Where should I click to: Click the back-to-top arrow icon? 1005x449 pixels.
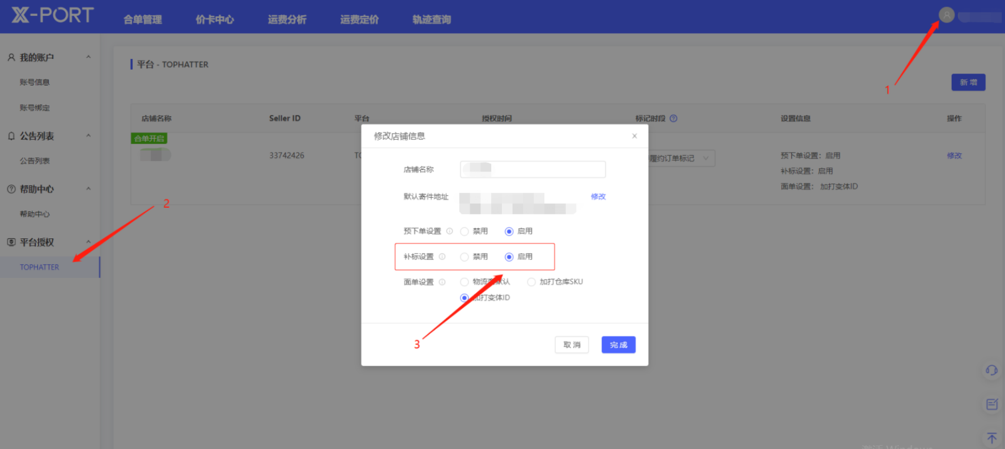[x=991, y=438]
